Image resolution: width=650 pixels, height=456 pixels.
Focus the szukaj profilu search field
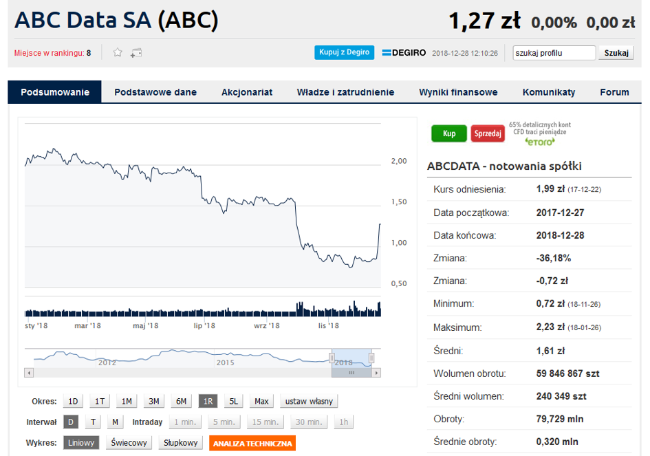[x=554, y=53]
